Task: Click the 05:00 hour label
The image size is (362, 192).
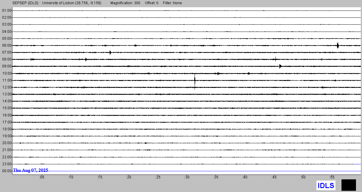Action: click(x=6, y=39)
